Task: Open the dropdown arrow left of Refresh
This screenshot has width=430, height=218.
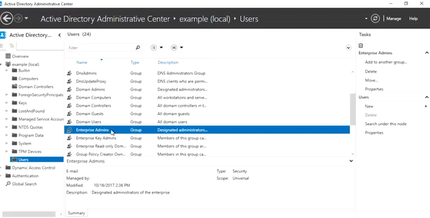Action: coord(366,19)
